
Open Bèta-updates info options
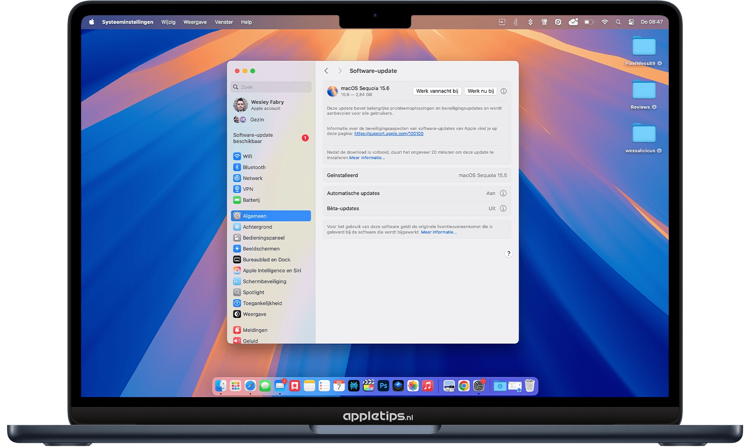click(503, 208)
